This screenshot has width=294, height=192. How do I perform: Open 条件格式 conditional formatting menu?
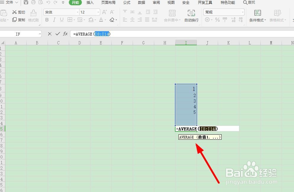[x=257, y=16]
